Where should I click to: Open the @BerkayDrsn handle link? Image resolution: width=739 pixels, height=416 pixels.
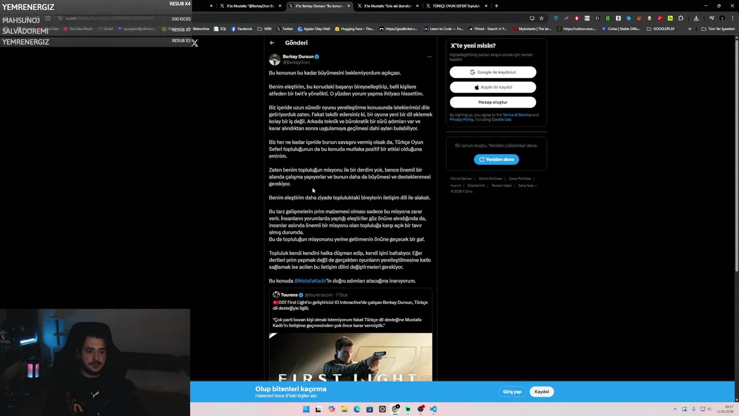click(x=296, y=62)
